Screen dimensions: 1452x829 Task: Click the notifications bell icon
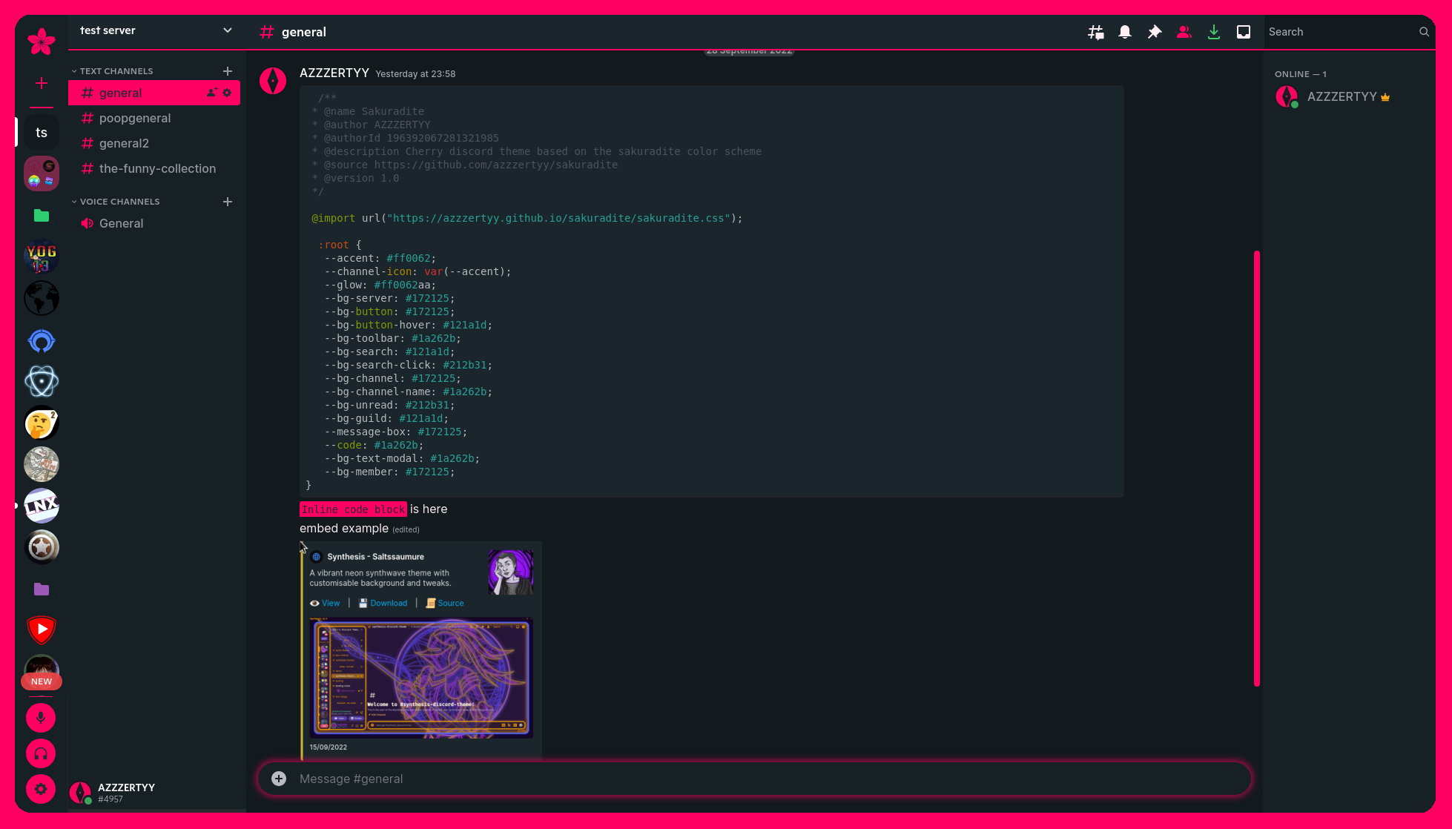click(x=1125, y=32)
